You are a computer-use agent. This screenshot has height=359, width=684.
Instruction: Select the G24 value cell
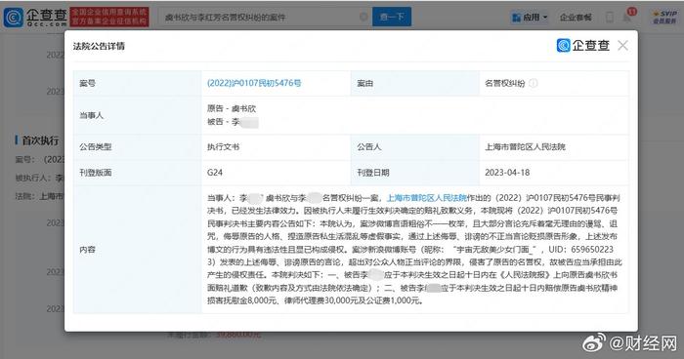coord(276,173)
